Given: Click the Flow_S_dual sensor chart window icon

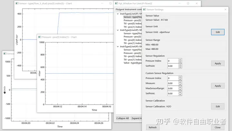Looking at the screenshot, I should (x=17, y=3).
